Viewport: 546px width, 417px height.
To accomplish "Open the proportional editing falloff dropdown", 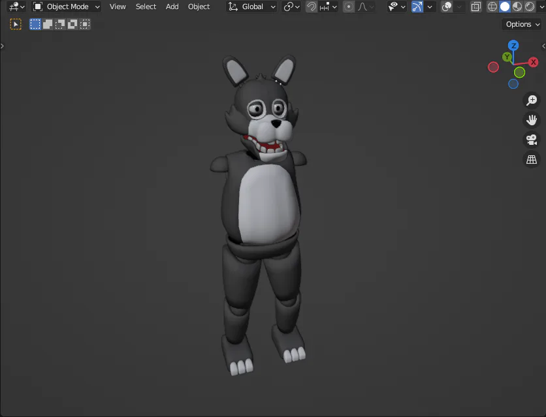I will (366, 7).
